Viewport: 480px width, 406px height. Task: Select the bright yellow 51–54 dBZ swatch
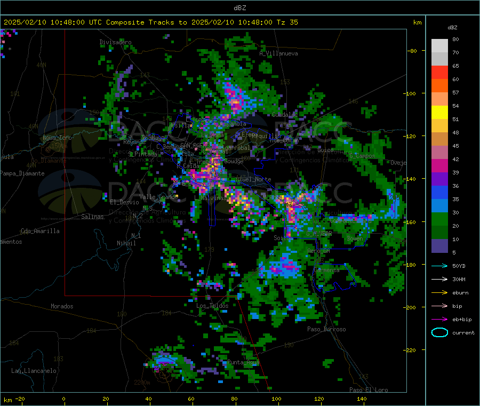pyautogui.click(x=439, y=112)
